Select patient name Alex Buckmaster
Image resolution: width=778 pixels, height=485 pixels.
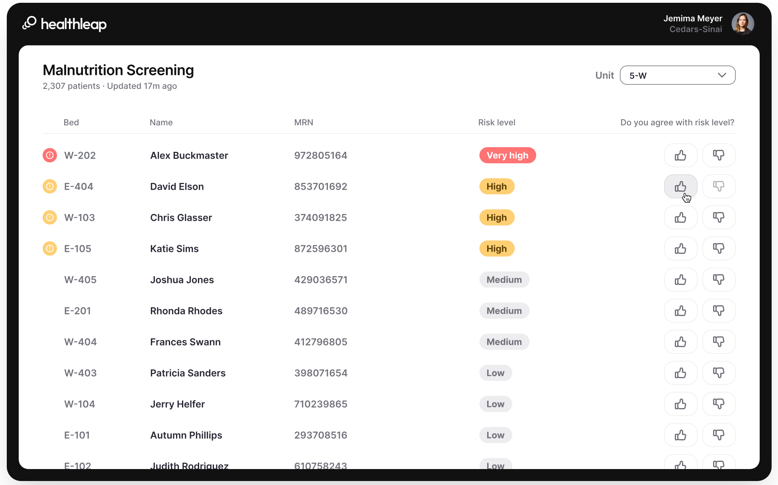(x=189, y=155)
